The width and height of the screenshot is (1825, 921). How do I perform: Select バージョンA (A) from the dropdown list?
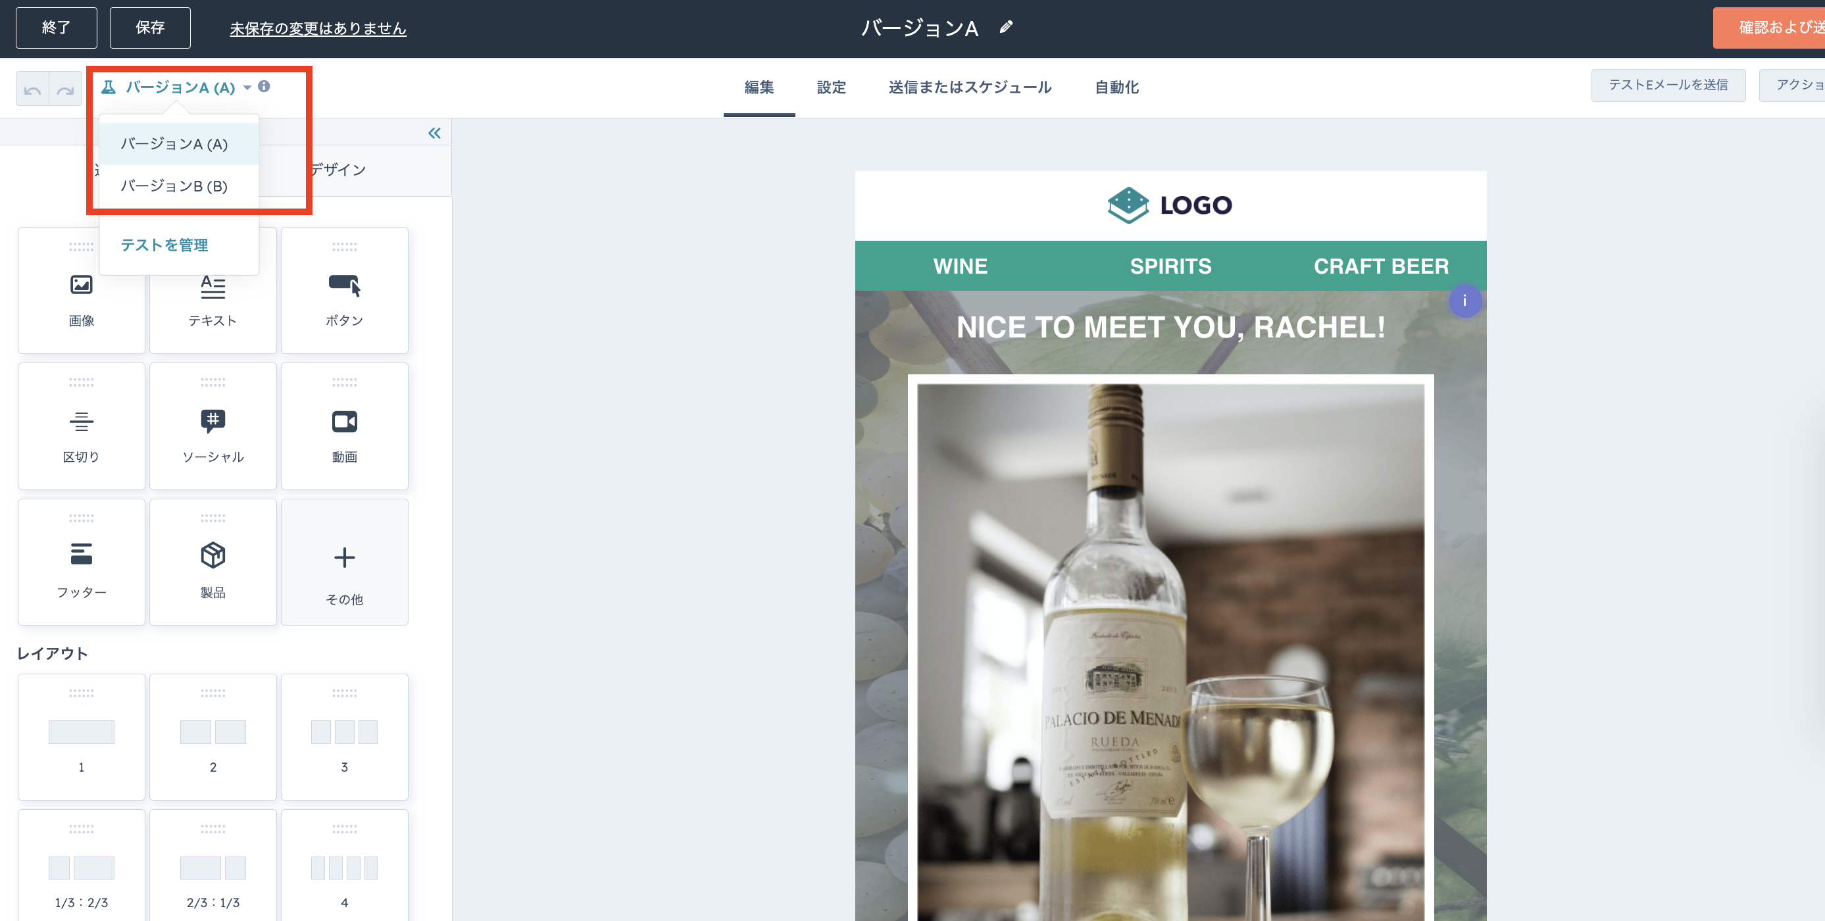click(x=179, y=144)
